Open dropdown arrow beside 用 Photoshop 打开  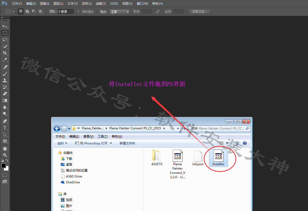point(111,143)
